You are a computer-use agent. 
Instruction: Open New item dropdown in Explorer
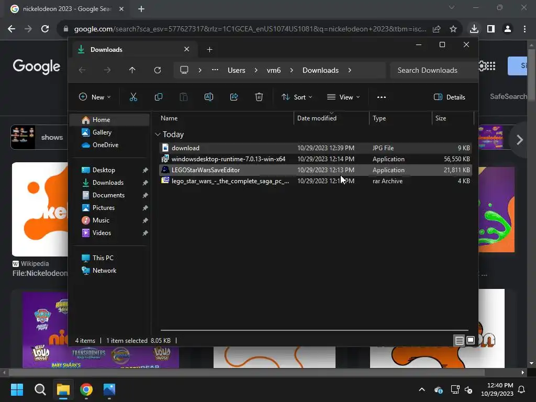tap(95, 97)
